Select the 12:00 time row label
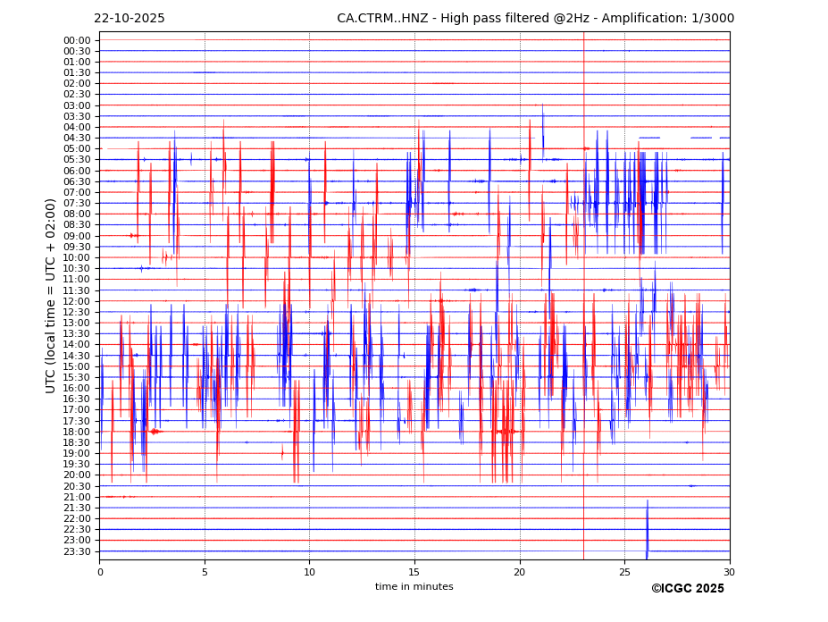Screen dimensions: 828x622 (77, 301)
